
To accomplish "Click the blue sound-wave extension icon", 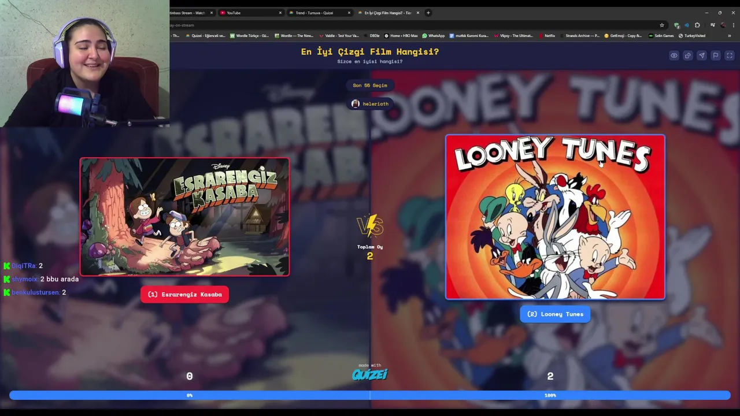I will point(687,25).
